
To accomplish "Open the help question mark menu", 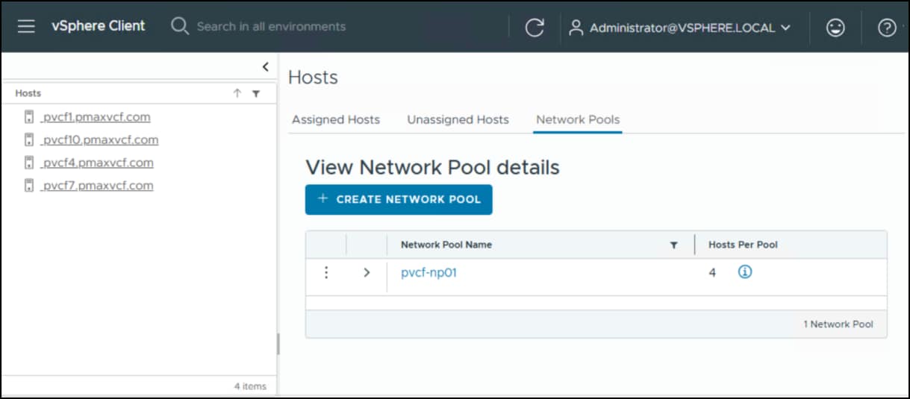I will click(886, 28).
